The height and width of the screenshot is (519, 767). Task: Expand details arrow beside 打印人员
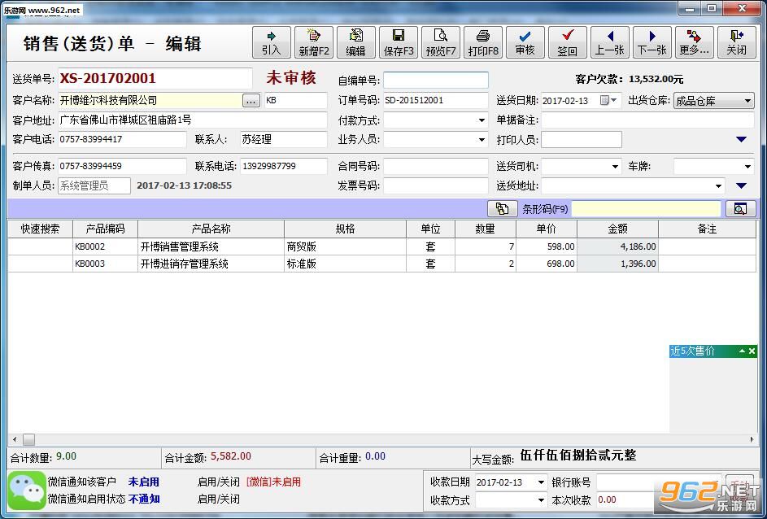[741, 139]
